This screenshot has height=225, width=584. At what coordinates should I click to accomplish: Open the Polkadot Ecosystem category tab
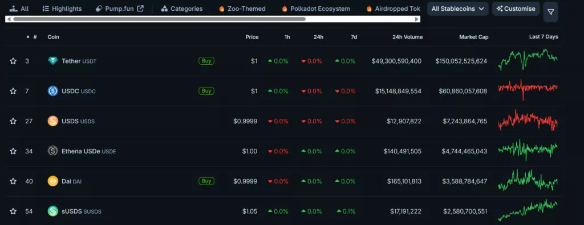(x=316, y=9)
